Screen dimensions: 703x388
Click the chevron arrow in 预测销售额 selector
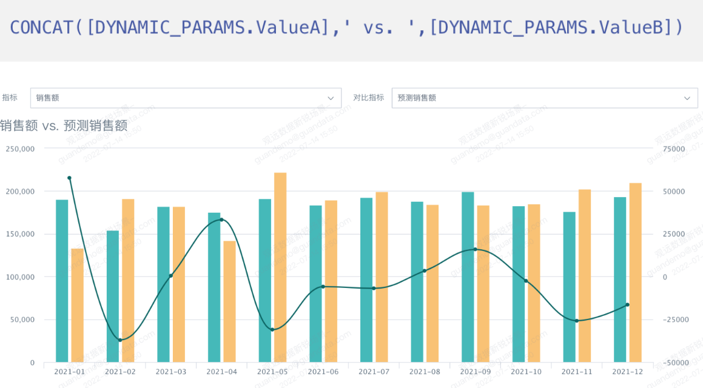coord(687,98)
